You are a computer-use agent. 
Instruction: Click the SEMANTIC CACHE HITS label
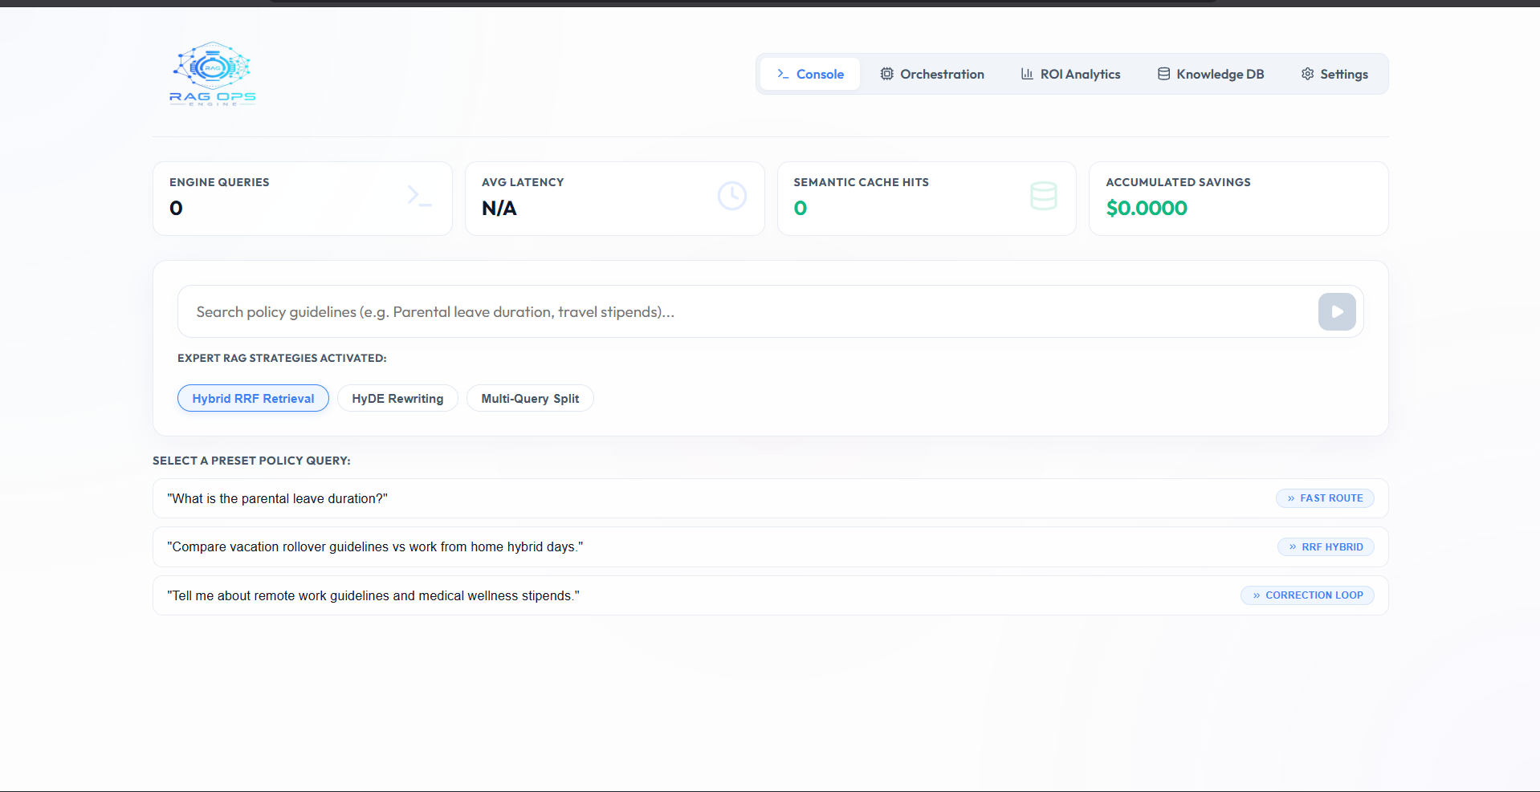(x=861, y=182)
